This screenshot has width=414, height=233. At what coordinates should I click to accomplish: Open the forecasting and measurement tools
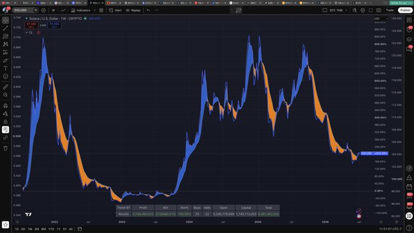click(5, 52)
